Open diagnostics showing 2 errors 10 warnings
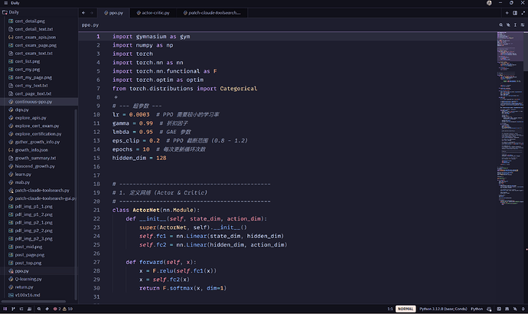 [63, 309]
